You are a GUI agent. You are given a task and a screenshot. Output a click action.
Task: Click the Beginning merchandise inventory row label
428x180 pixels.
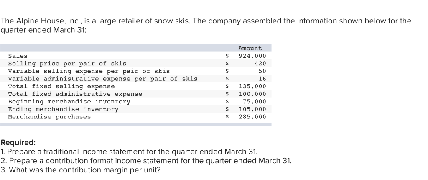click(x=69, y=101)
